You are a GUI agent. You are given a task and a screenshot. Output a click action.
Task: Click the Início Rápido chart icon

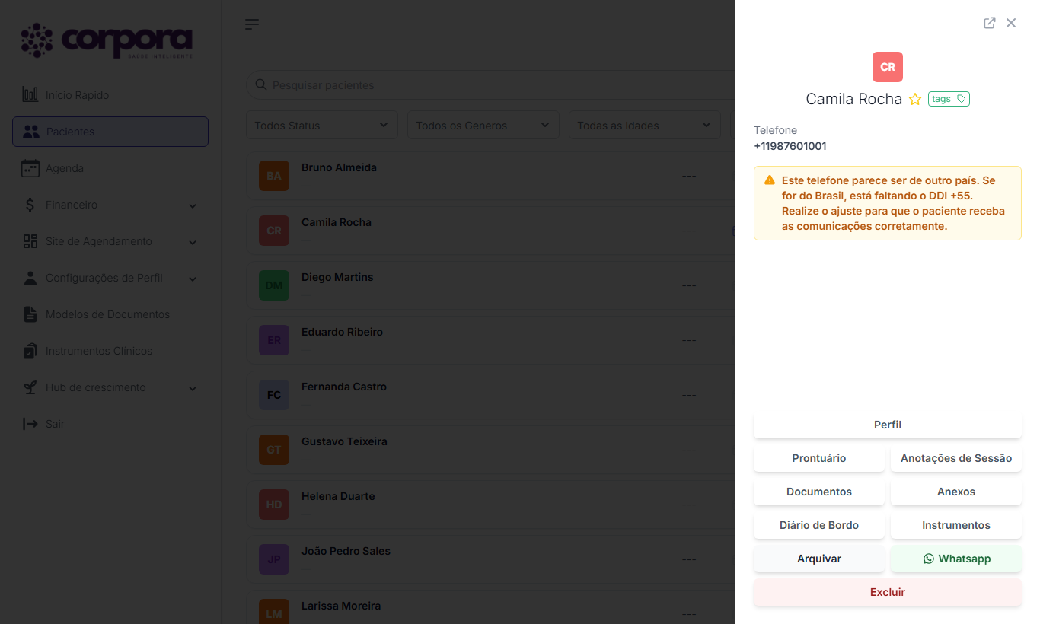point(30,95)
